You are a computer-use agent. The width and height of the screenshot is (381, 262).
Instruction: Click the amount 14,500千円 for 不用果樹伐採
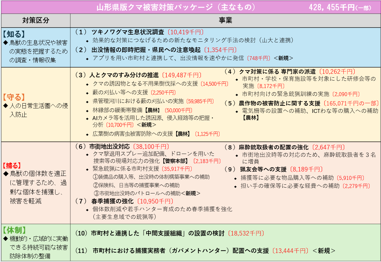click(215, 84)
